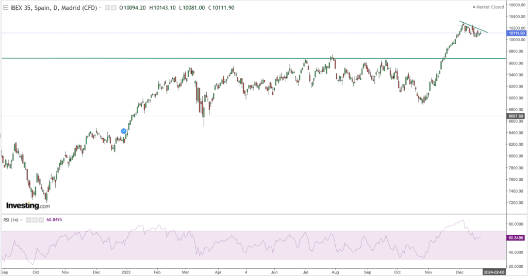Viewport: 528px width, 276px height.
Task: Collapse the IBEX 35 legend box
Action: [x=6, y=8]
